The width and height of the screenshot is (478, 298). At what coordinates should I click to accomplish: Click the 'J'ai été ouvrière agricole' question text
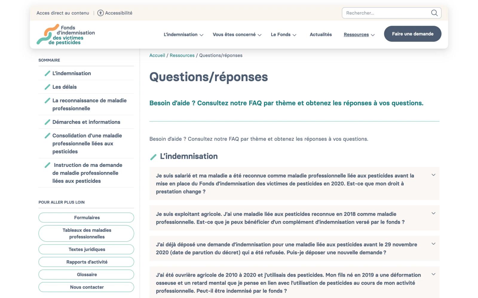(x=288, y=283)
